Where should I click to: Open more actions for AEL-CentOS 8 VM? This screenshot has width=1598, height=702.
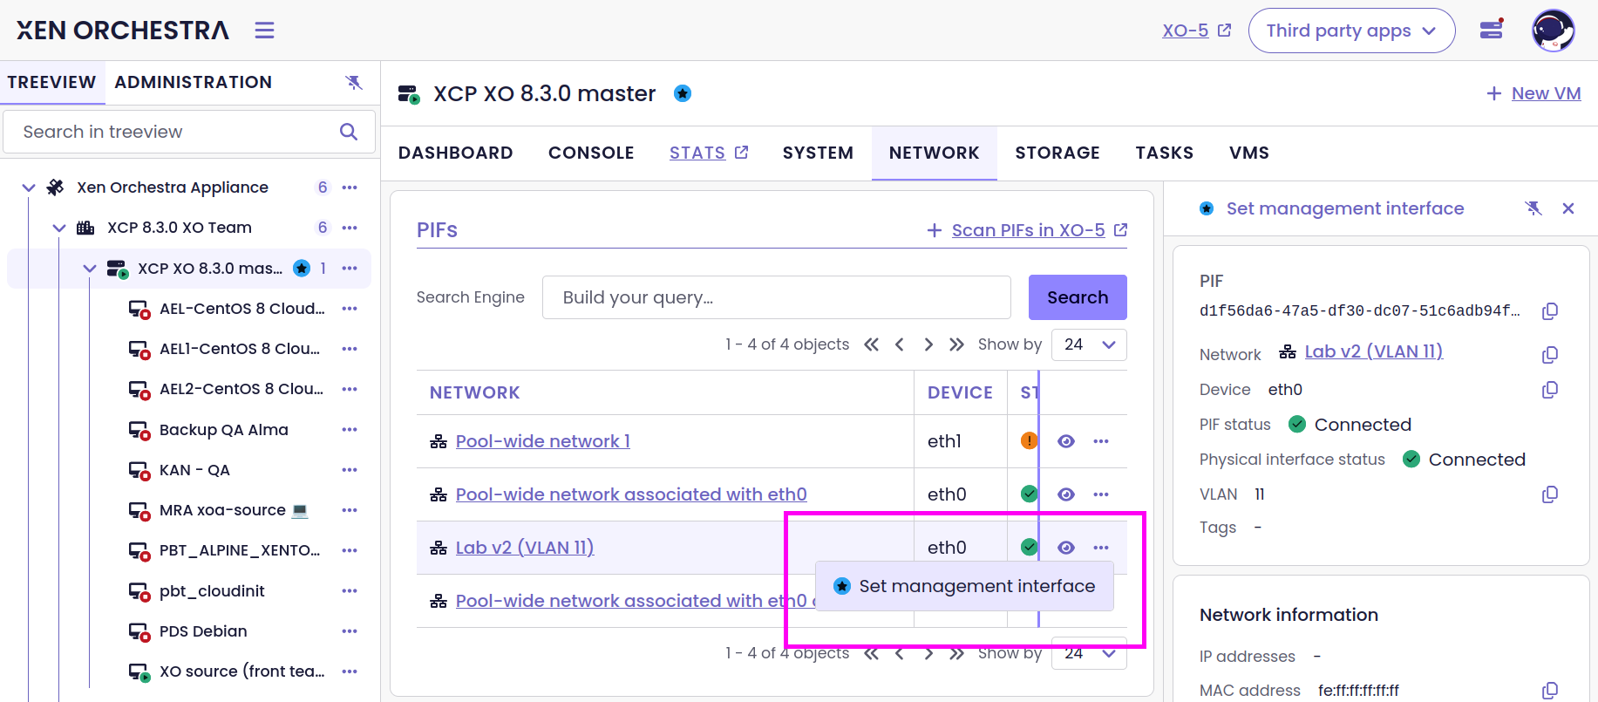coord(350,309)
